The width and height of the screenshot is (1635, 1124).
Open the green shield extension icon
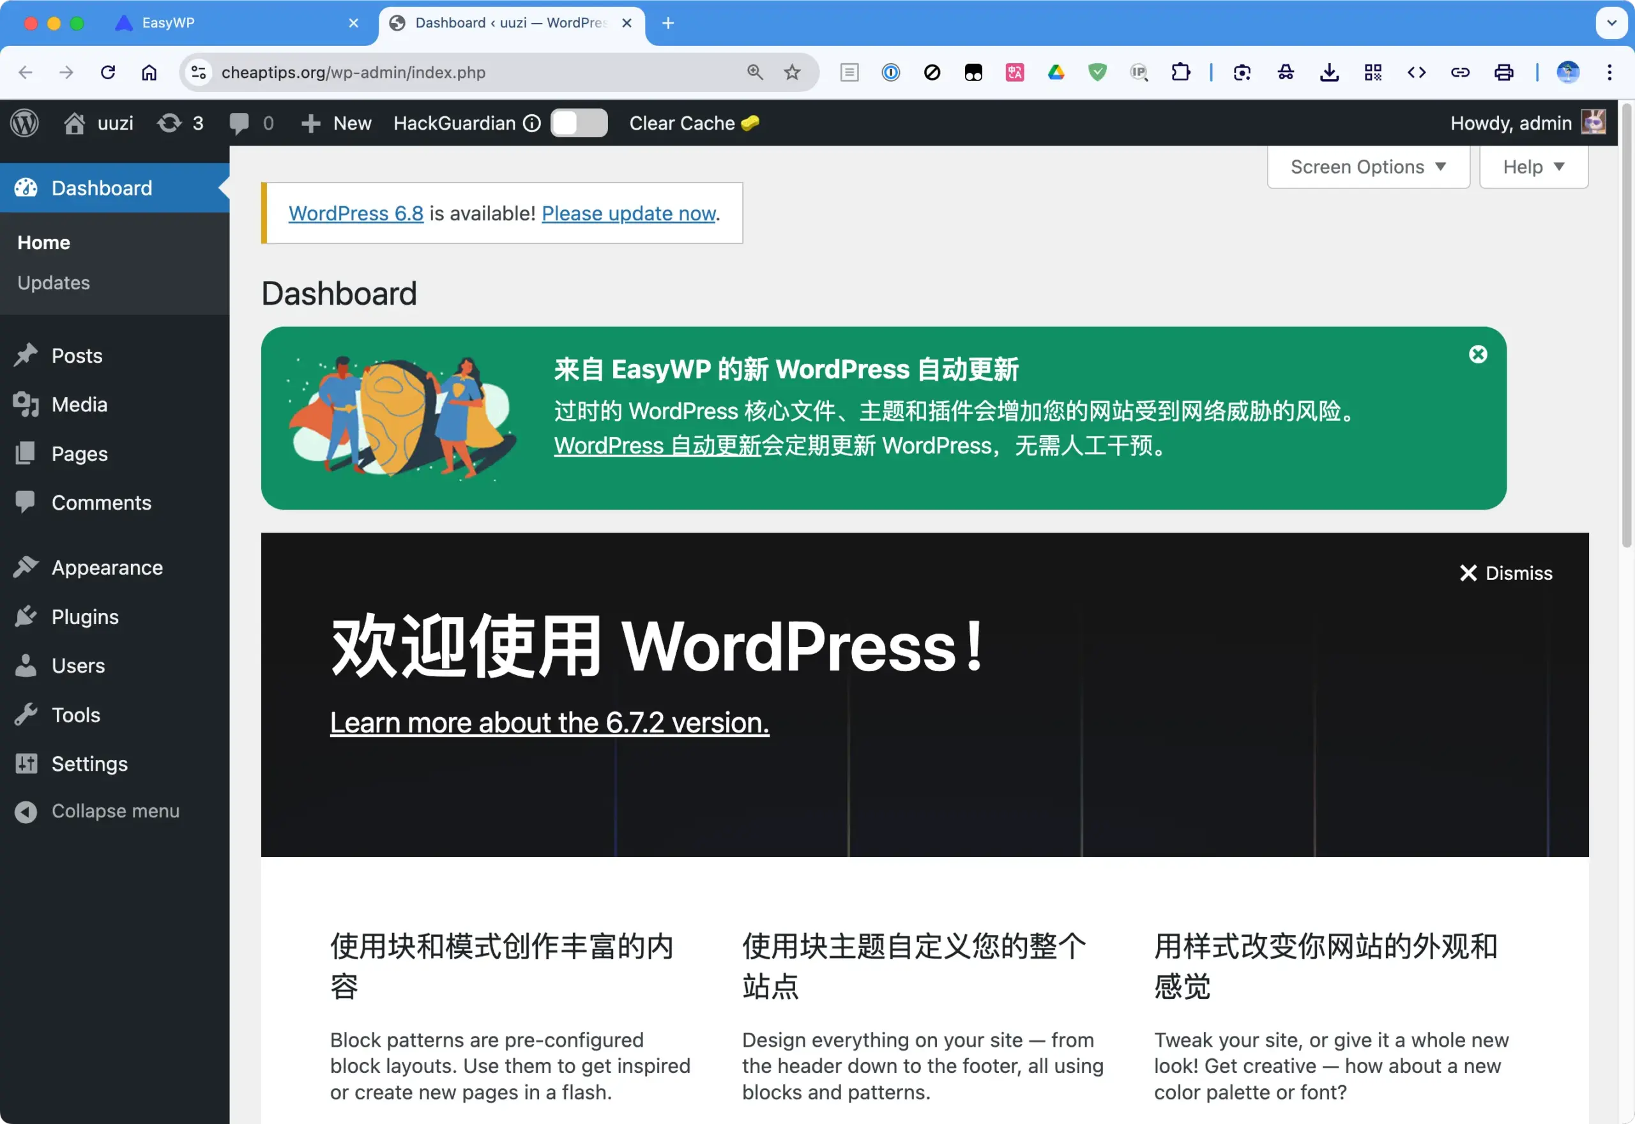(x=1097, y=73)
